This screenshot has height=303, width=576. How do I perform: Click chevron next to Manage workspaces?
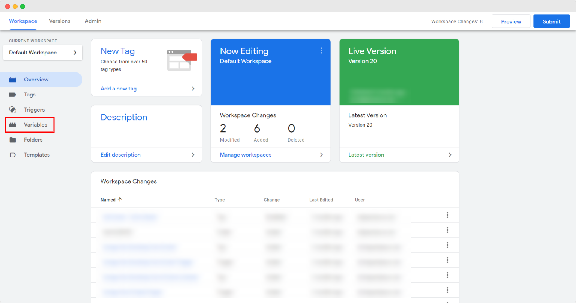tap(321, 155)
